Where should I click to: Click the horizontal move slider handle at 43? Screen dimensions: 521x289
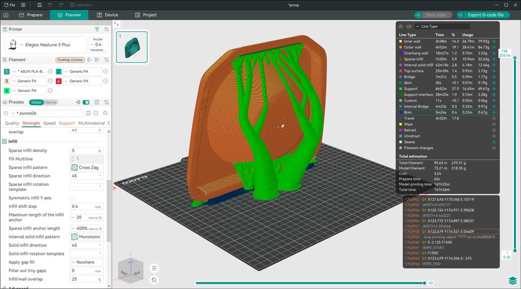[424, 283]
